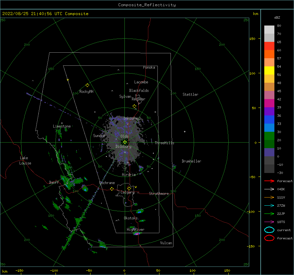Click the Lacombe city label
Viewport: 294px width, 275px height.
(x=141, y=82)
